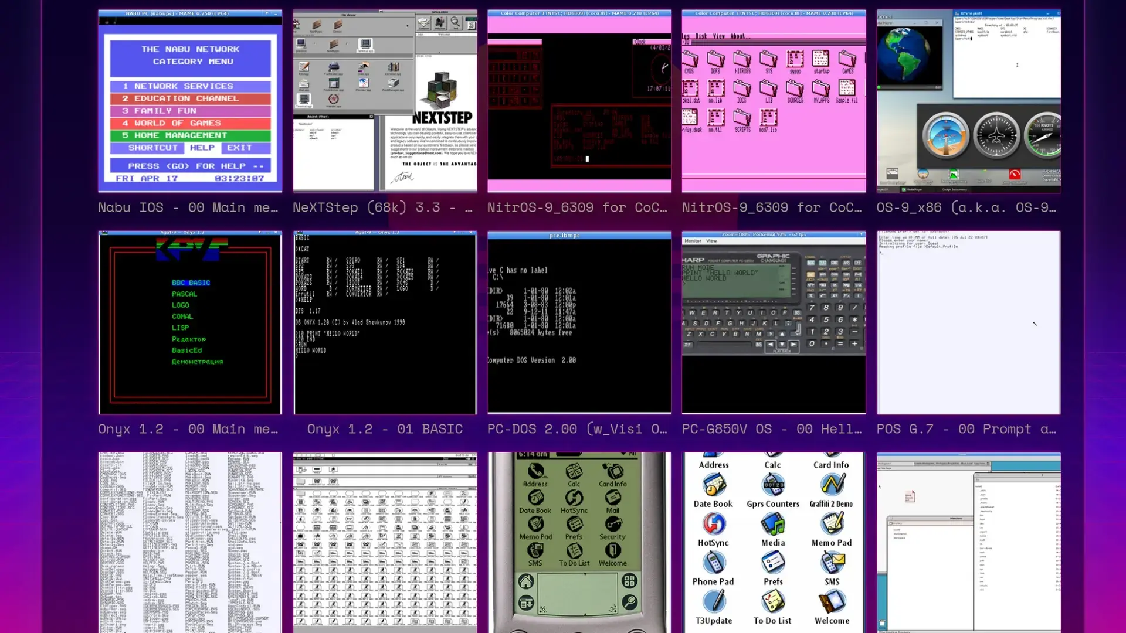Open the OS-9_x86 globe and gauges thumbnail

click(969, 101)
